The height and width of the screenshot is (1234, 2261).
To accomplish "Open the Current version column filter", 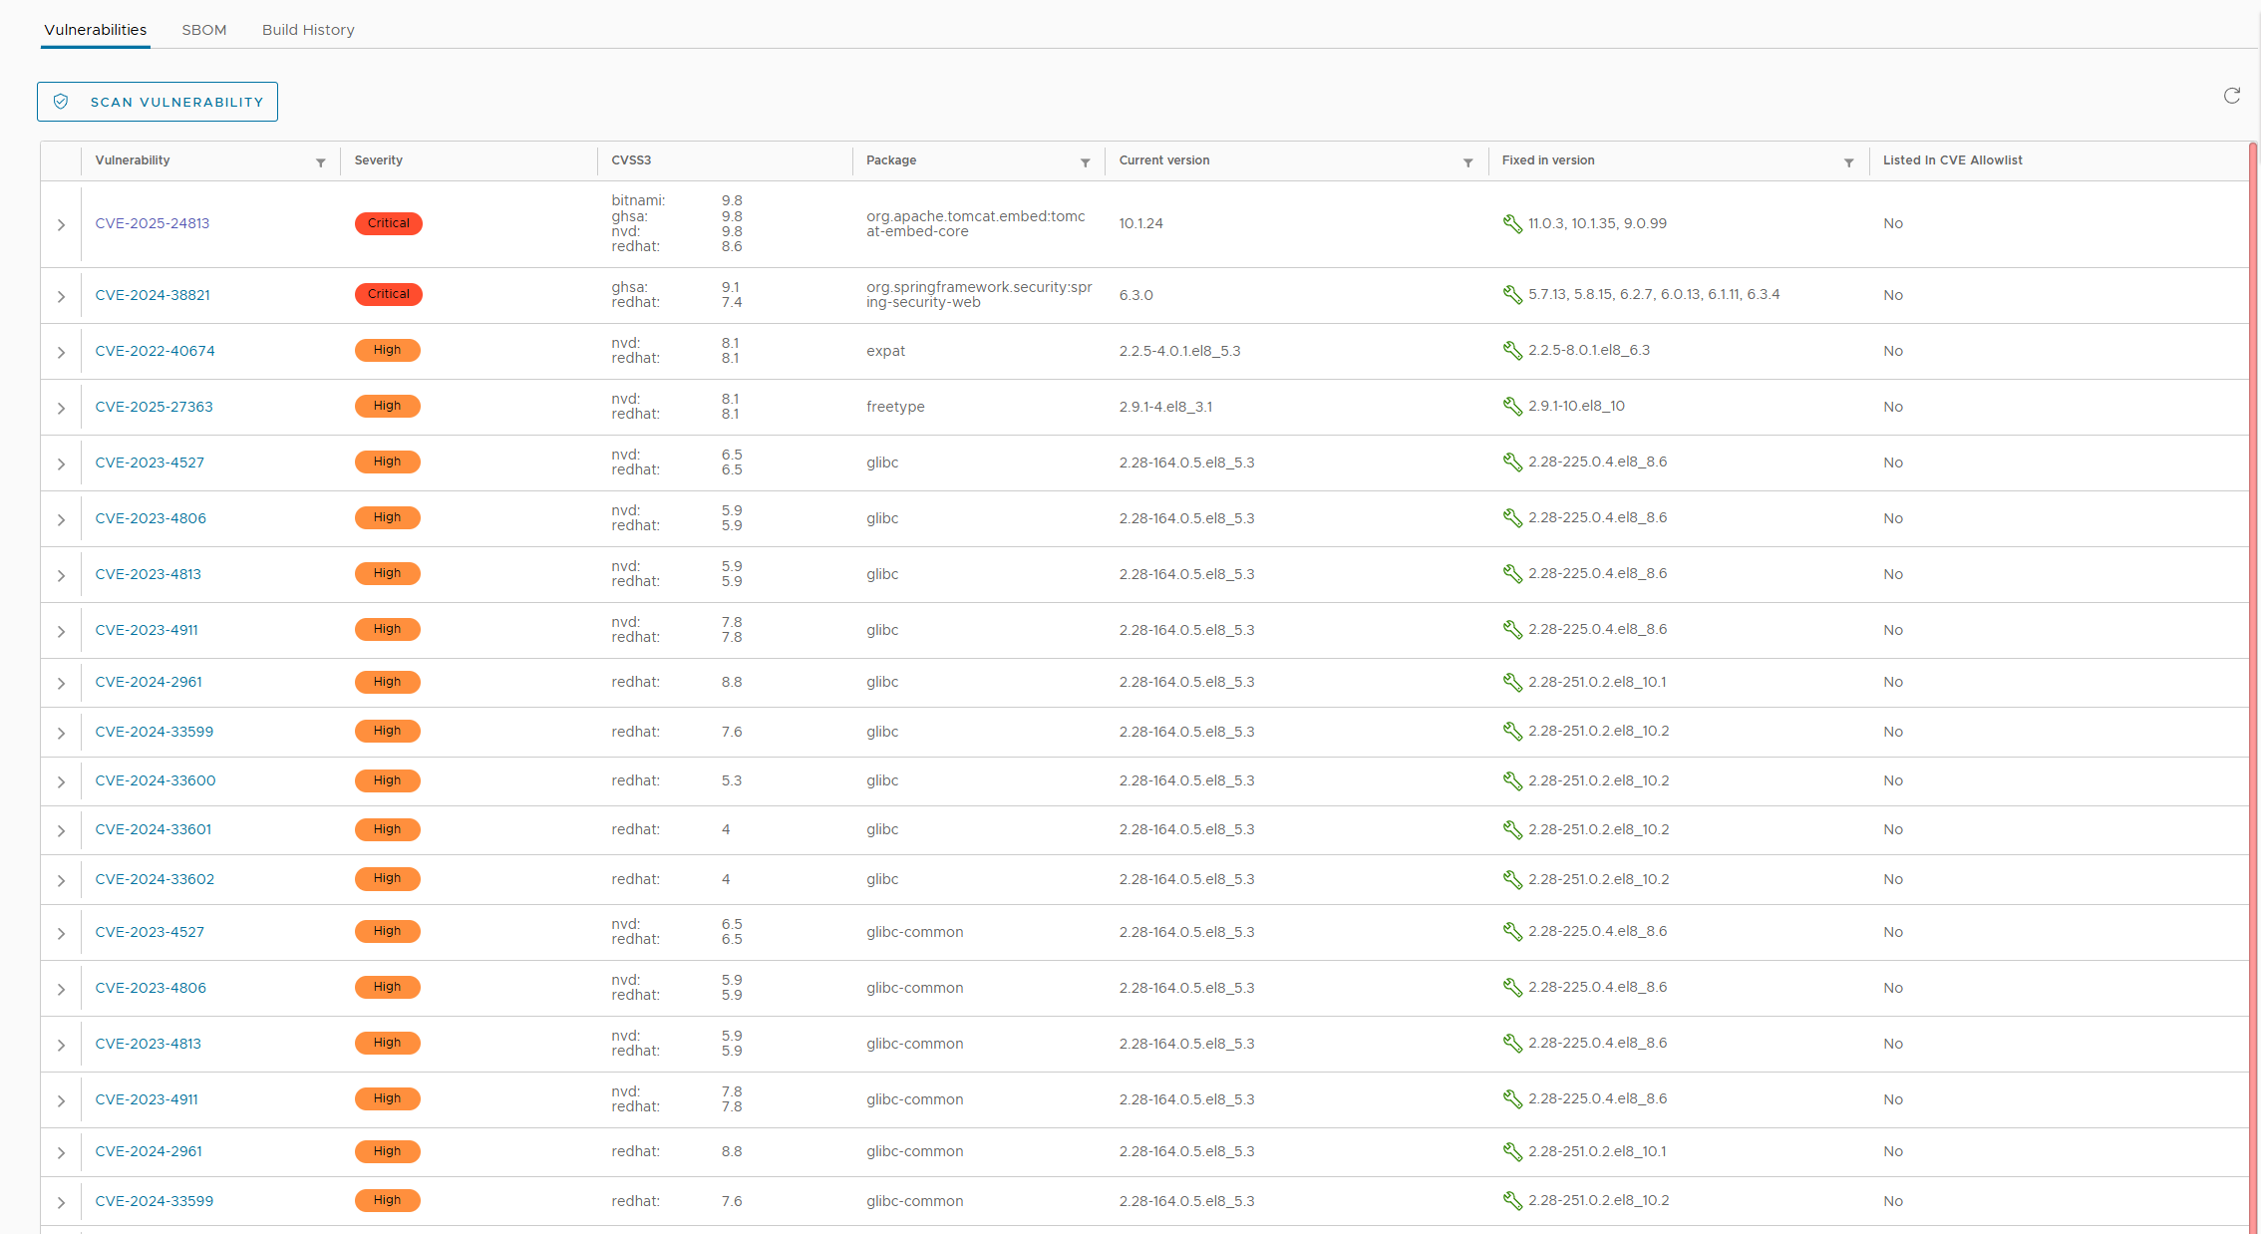I will [x=1468, y=162].
